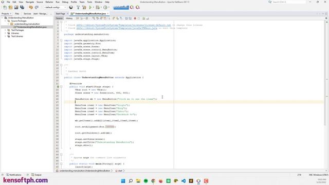Collapse the understanding.menubutton package node
The image size is (329, 185).
[x=8, y=24]
